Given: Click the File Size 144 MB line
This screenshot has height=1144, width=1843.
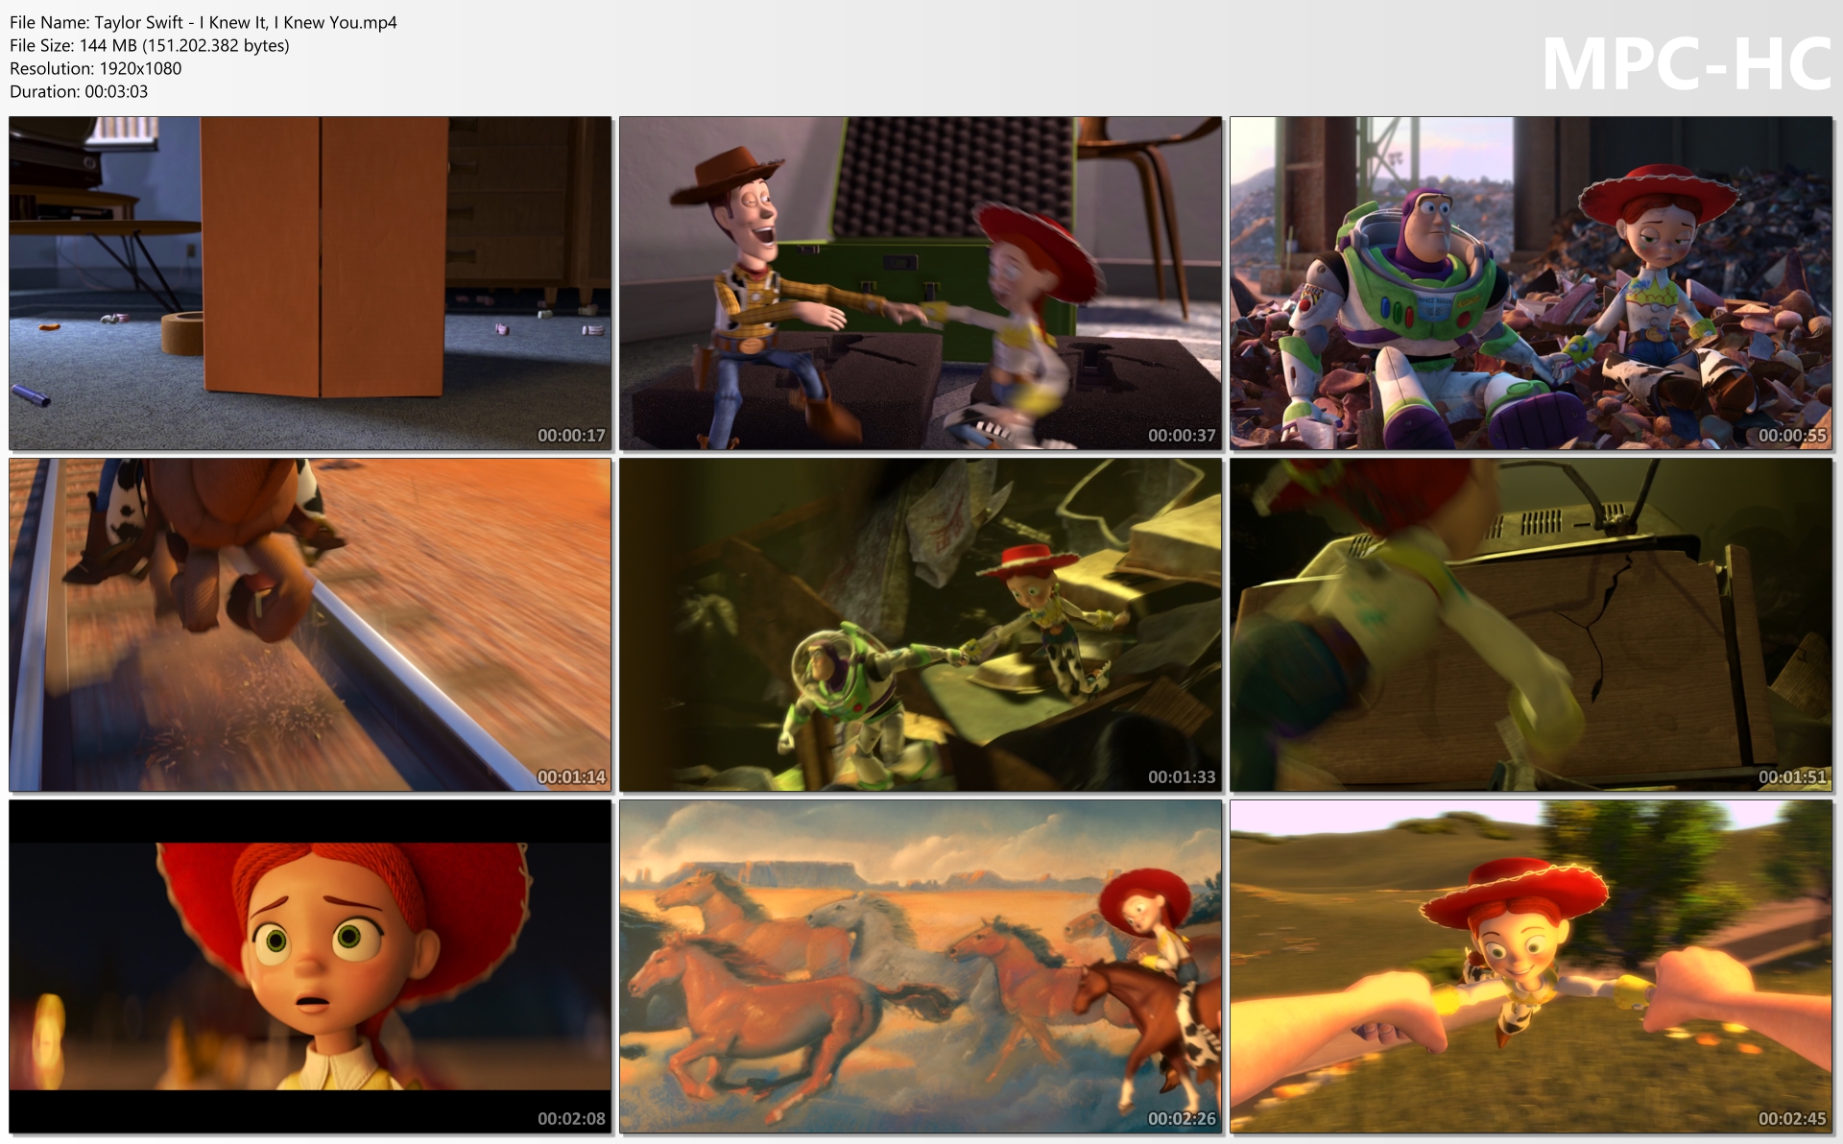Looking at the screenshot, I should tap(150, 45).
